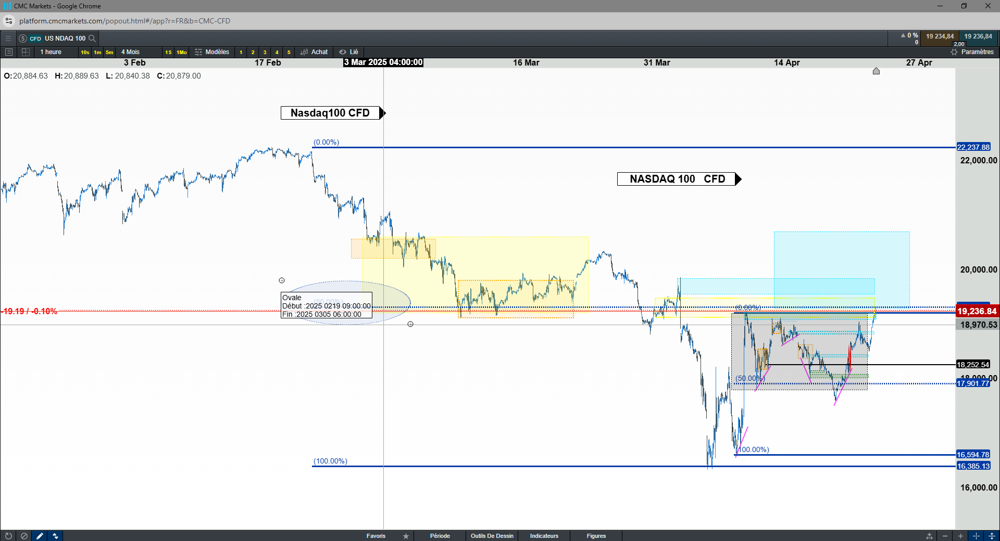Toggle the magnet snap icon next to pencil
The width and height of the screenshot is (1000, 541).
coord(55,536)
